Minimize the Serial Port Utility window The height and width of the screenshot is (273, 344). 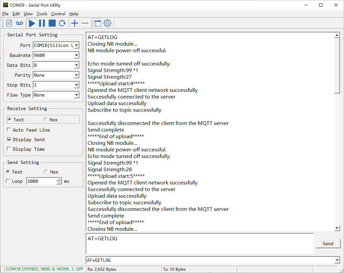(x=306, y=5)
